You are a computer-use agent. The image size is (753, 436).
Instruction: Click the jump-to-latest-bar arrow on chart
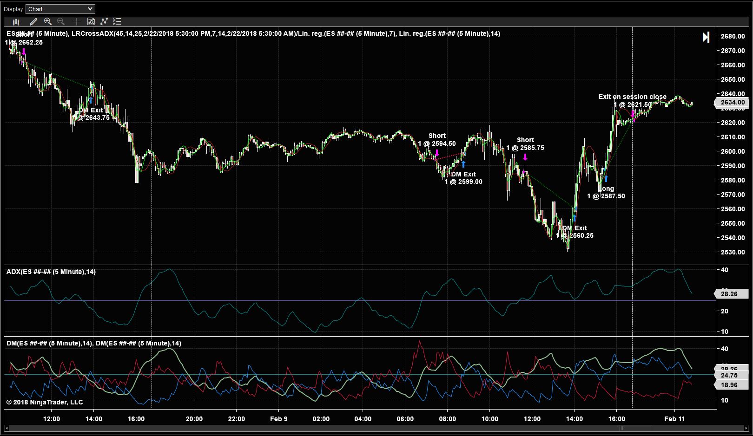click(x=706, y=37)
